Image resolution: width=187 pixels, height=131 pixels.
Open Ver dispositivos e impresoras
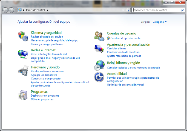48,71
